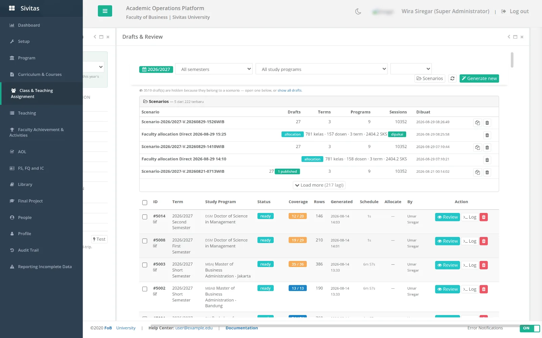Click the dipakai badge

click(x=397, y=135)
